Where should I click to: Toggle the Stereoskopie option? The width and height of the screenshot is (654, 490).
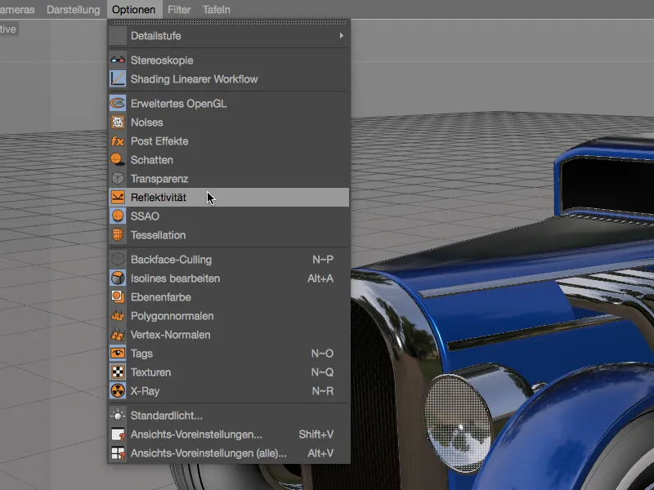229,60
